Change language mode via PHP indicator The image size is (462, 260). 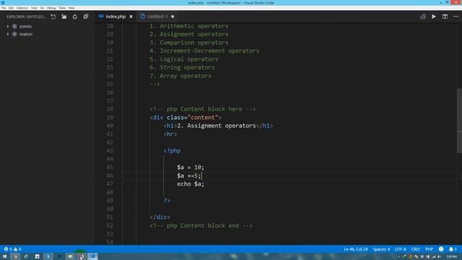pyautogui.click(x=429, y=249)
